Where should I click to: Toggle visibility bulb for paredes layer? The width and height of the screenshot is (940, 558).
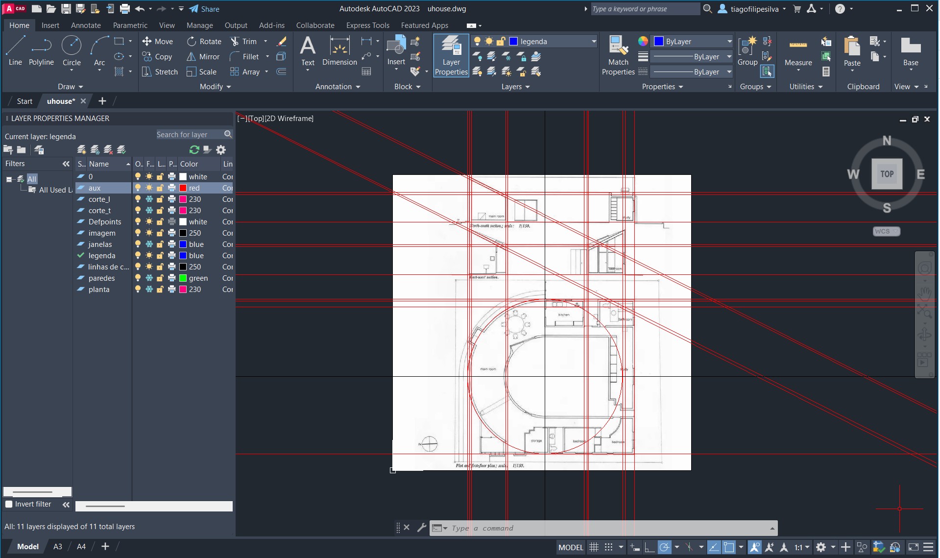(x=138, y=278)
